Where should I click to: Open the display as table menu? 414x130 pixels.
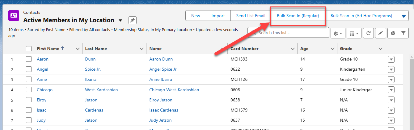354,33
